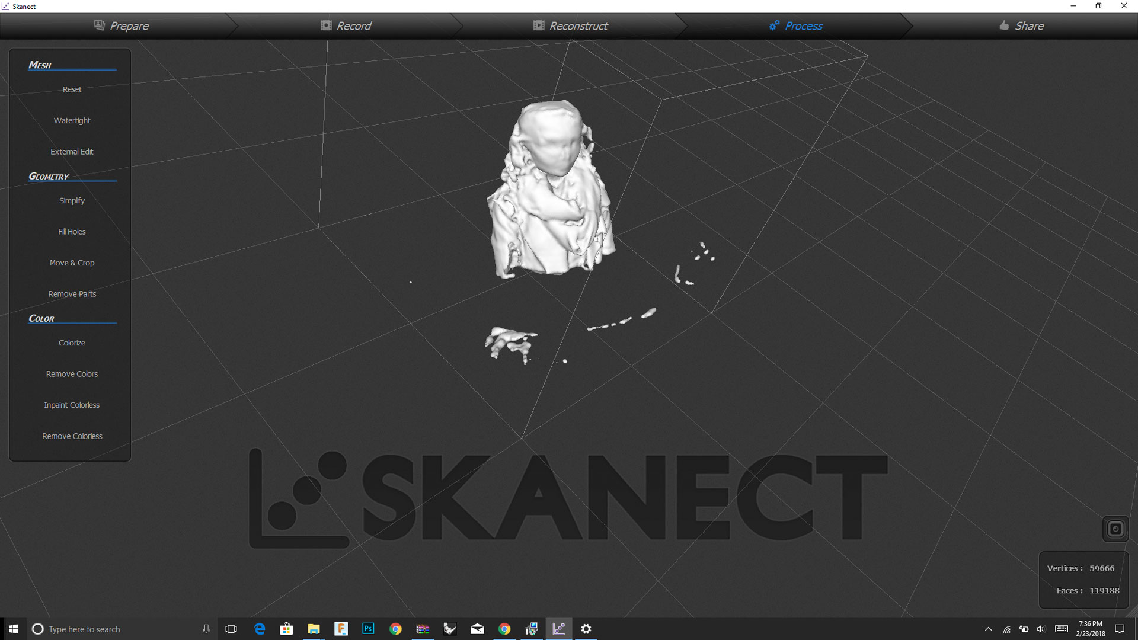The height and width of the screenshot is (640, 1138).
Task: Click the Windows Settings gear in taskbar
Action: pos(586,629)
